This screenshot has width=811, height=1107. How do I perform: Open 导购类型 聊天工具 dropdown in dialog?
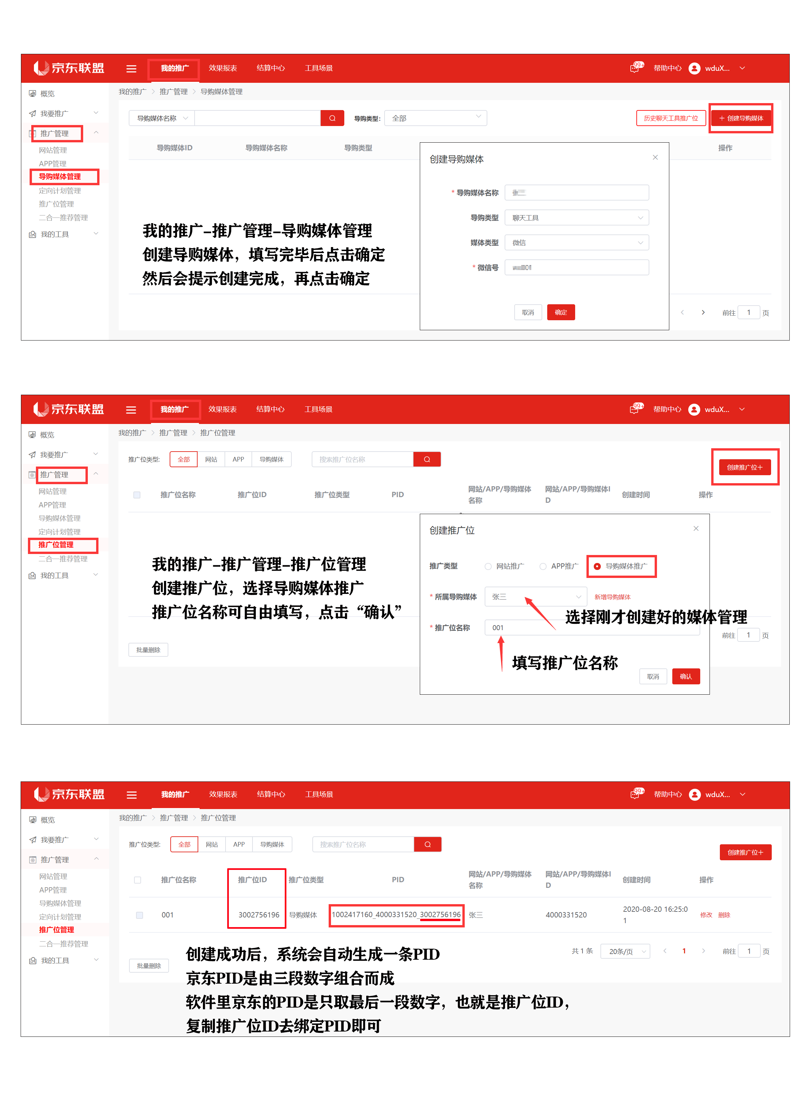click(x=577, y=217)
